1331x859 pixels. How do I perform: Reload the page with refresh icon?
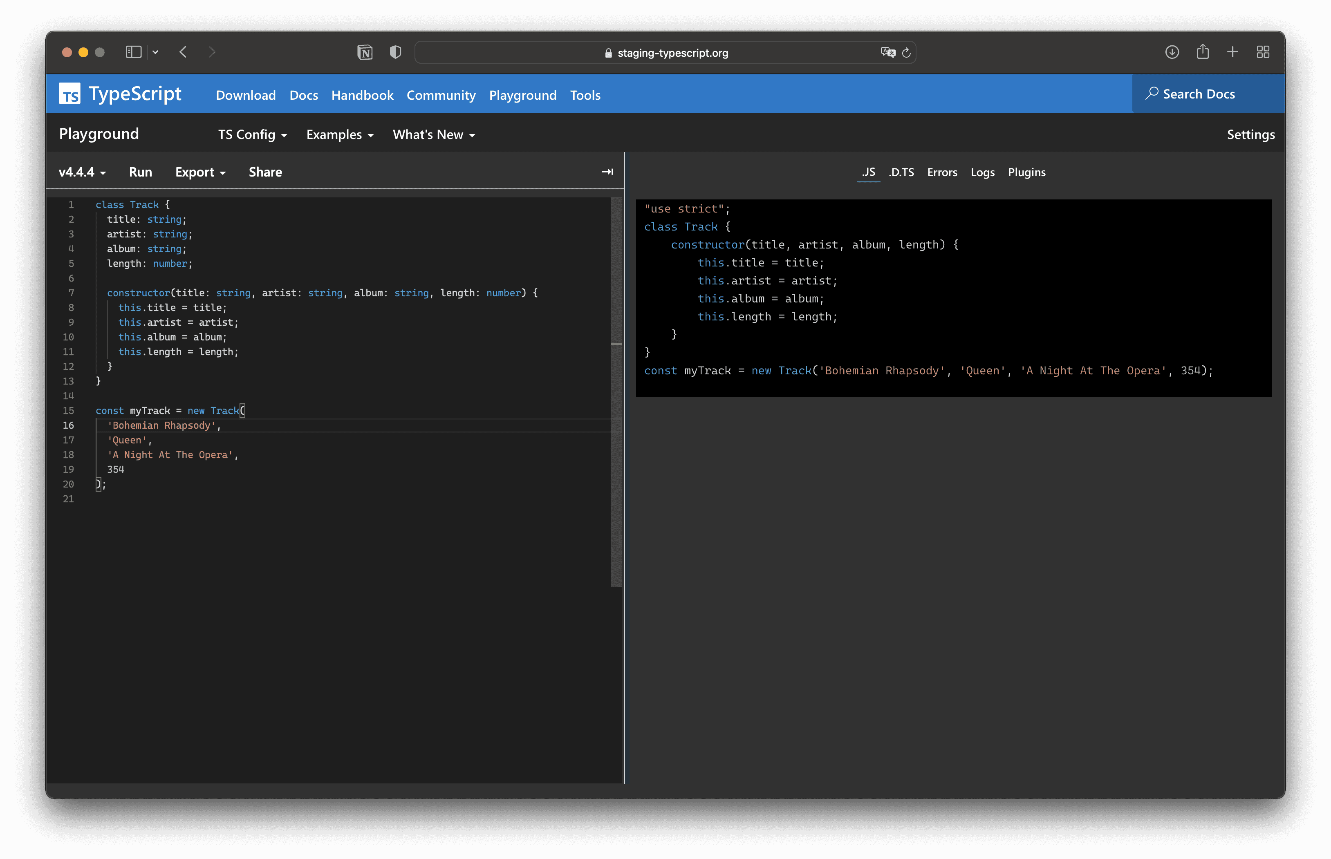pyautogui.click(x=907, y=52)
